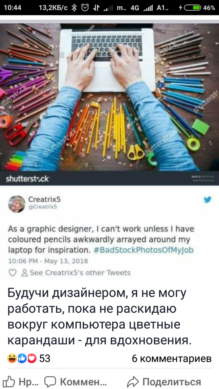This screenshot has width=219, height=389.
Task: Tap the battery indicator icon
Action: 192,8
